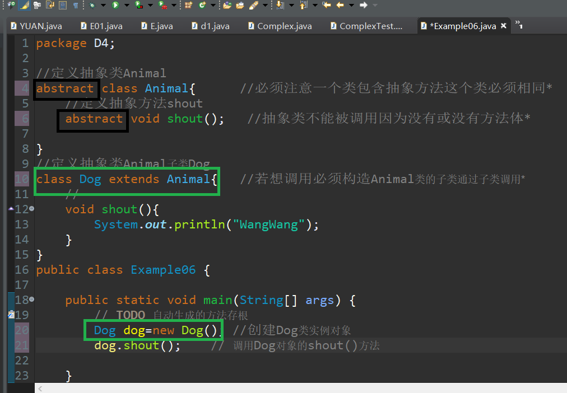Open the Coverage dropdown arrow

(x=150, y=5)
